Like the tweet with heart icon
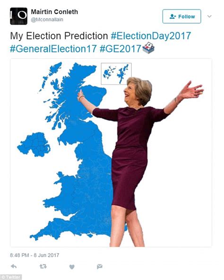 tap(72, 267)
